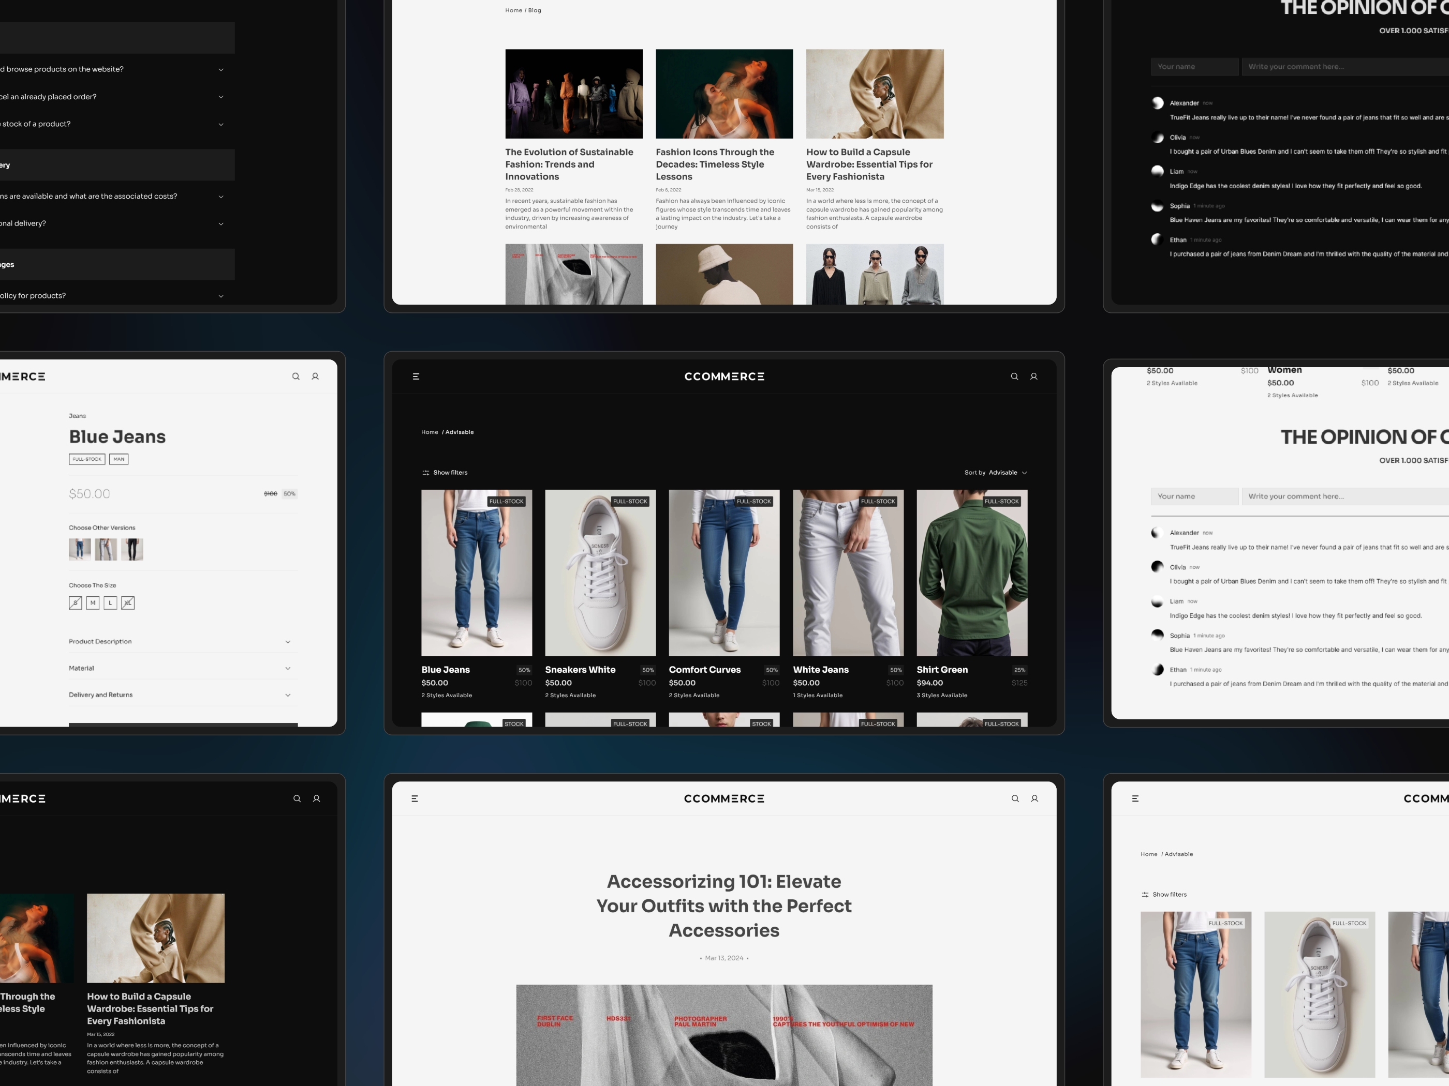The image size is (1449, 1086).
Task: Select size XL for Blue Jeans
Action: point(128,603)
